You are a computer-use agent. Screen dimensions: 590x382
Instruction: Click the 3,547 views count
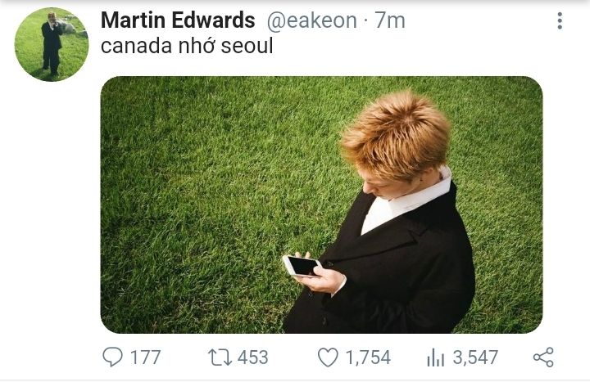[475, 357]
